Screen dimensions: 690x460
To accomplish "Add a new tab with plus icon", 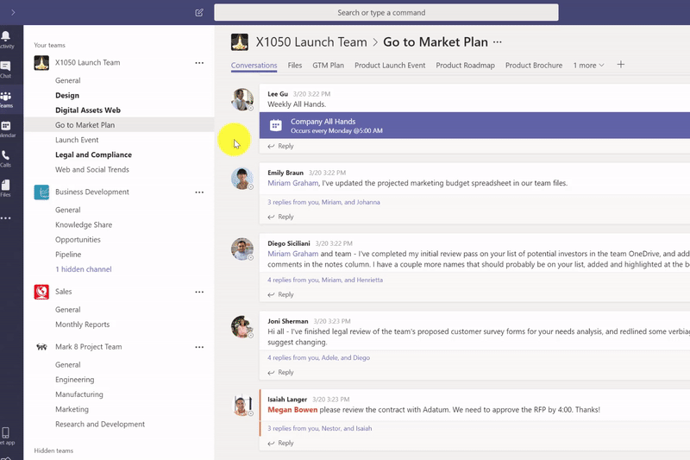I will [620, 65].
